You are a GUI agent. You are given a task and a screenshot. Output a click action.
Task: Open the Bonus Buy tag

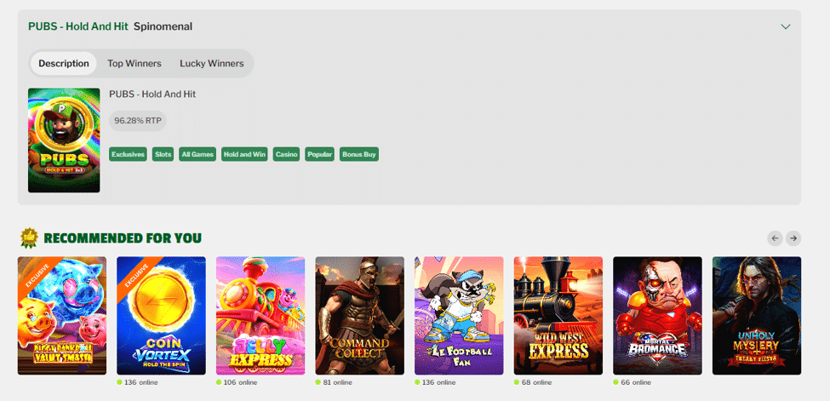(359, 155)
